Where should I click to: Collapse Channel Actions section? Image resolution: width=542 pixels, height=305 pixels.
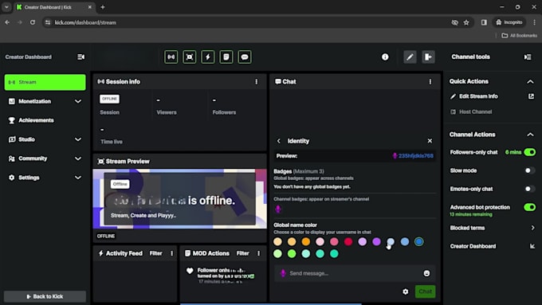point(530,135)
